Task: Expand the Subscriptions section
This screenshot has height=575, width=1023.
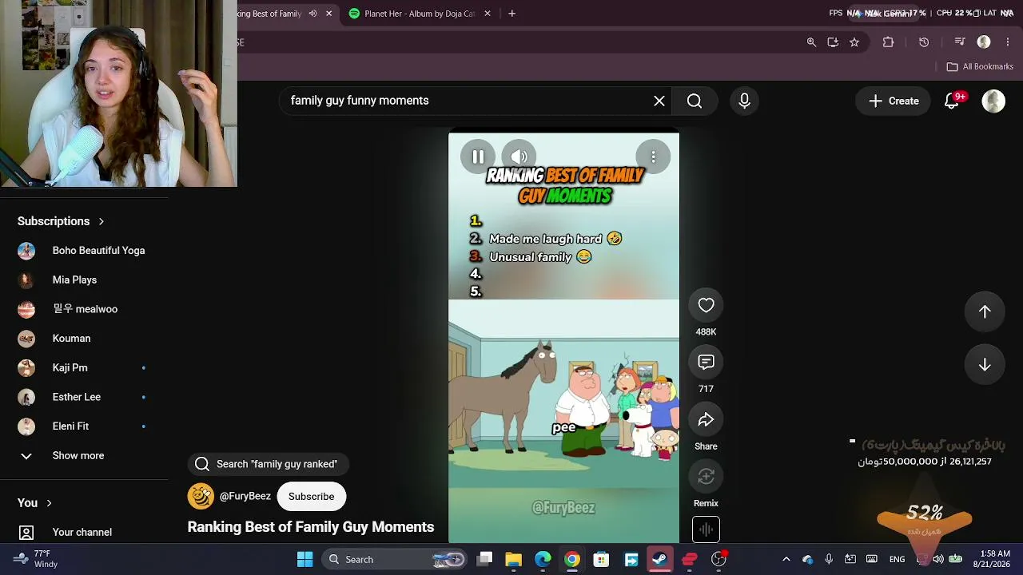Action: pyautogui.click(x=61, y=221)
